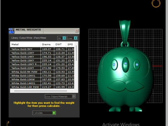Viewport: 168px width, 126px height.
Task: Select the Yellow Gold:9KY row
Action: pyautogui.click(x=42, y=49)
